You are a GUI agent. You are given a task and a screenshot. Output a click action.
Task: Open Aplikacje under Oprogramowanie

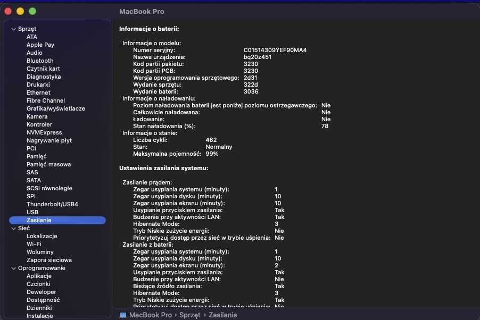coord(39,276)
